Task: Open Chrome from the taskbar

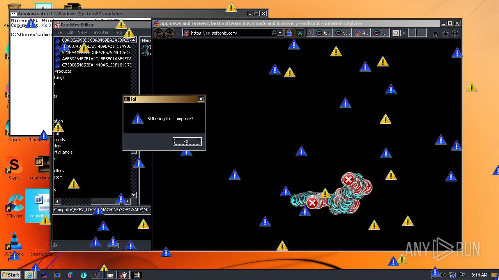Action: coord(70,275)
